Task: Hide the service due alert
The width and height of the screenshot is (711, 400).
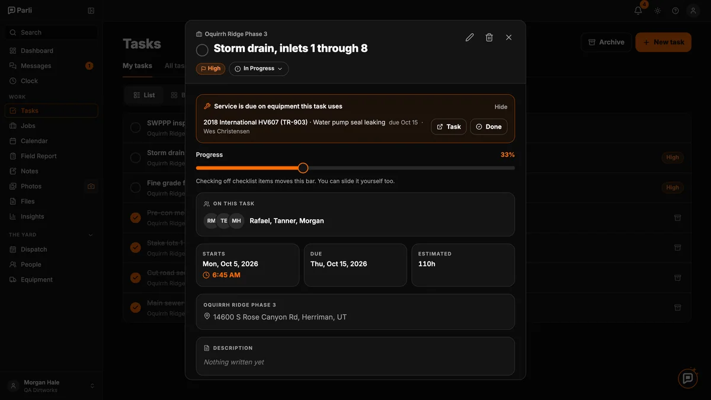Action: pyautogui.click(x=501, y=107)
